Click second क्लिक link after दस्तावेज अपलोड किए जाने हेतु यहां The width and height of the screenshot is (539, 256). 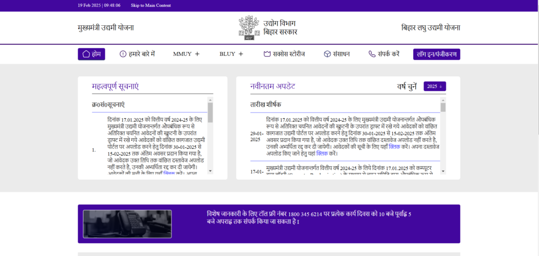pyautogui.click(x=323, y=153)
